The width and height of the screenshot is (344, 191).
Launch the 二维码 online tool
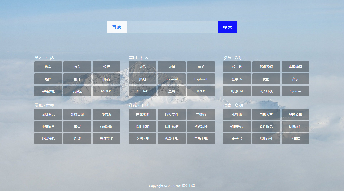point(201,114)
